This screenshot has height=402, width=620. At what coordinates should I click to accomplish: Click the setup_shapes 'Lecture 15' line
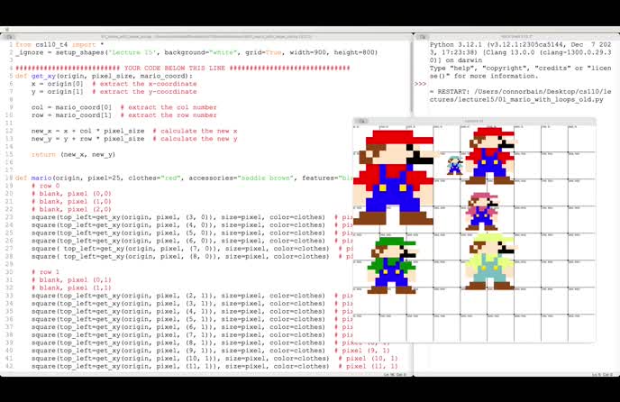(196, 52)
